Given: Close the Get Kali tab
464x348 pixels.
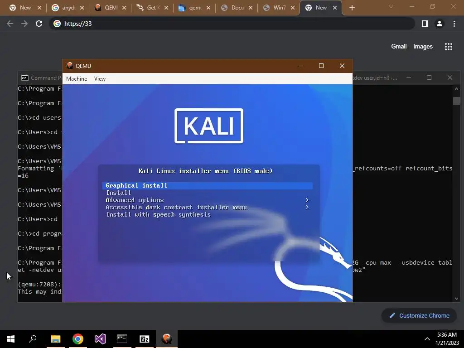Looking at the screenshot, I should [x=166, y=8].
